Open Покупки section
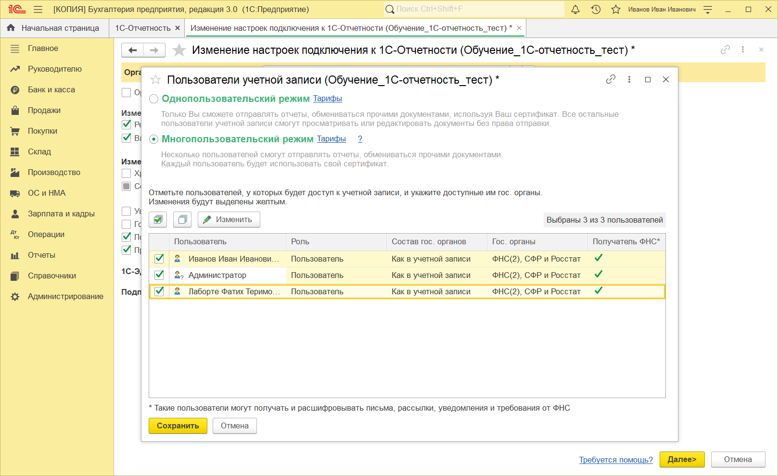This screenshot has width=778, height=476. [x=42, y=131]
